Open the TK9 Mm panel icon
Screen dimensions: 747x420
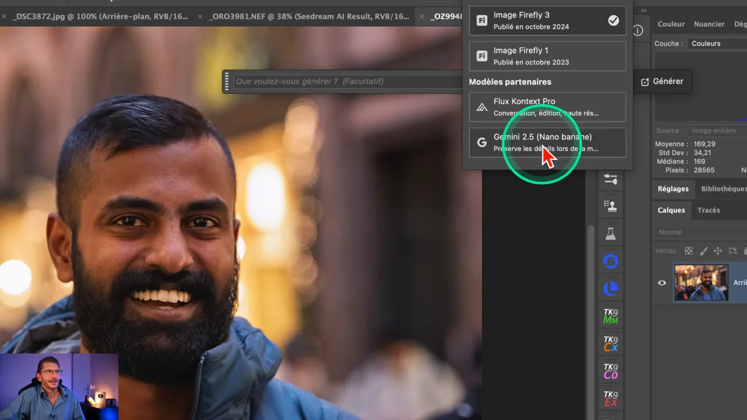[610, 316]
